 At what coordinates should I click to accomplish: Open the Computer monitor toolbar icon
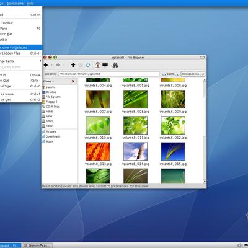[x=105, y=65]
